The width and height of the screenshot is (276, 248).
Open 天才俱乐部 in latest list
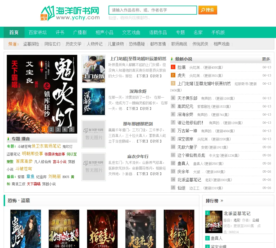coord(187,98)
